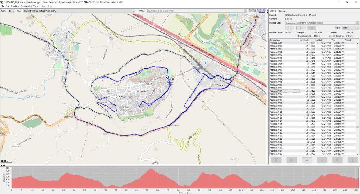Open the Extras menu
This screenshot has width=360, height=194.
tap(42, 6)
